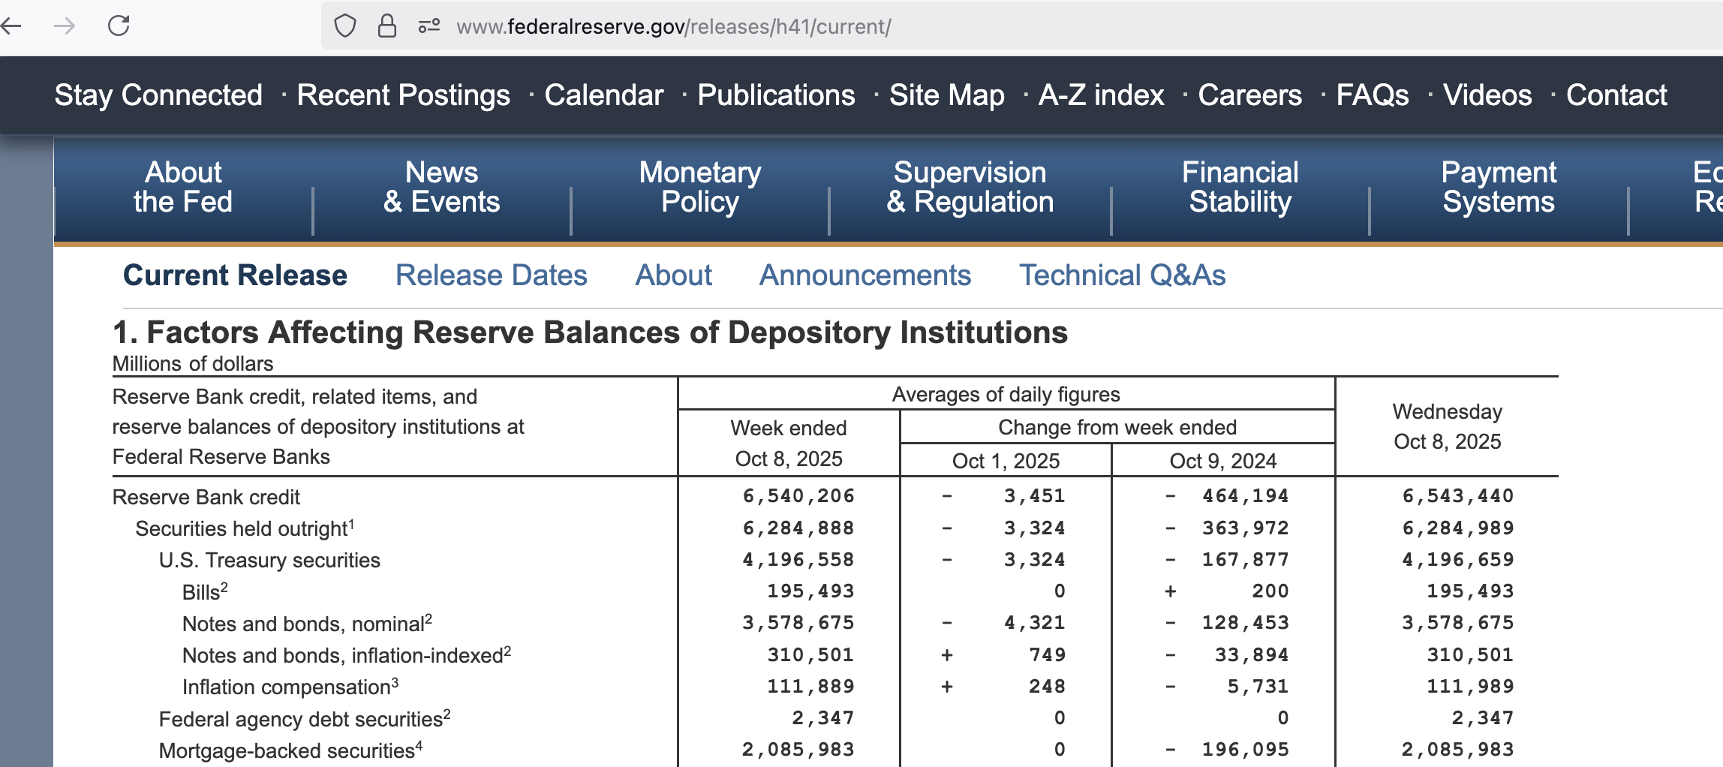The height and width of the screenshot is (767, 1723).
Task: Click 'Notes and bonds, inflation-indexed' row label
Action: coord(347,654)
